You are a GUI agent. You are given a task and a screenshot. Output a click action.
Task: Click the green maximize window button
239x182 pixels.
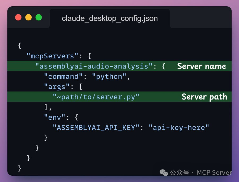click(39, 17)
